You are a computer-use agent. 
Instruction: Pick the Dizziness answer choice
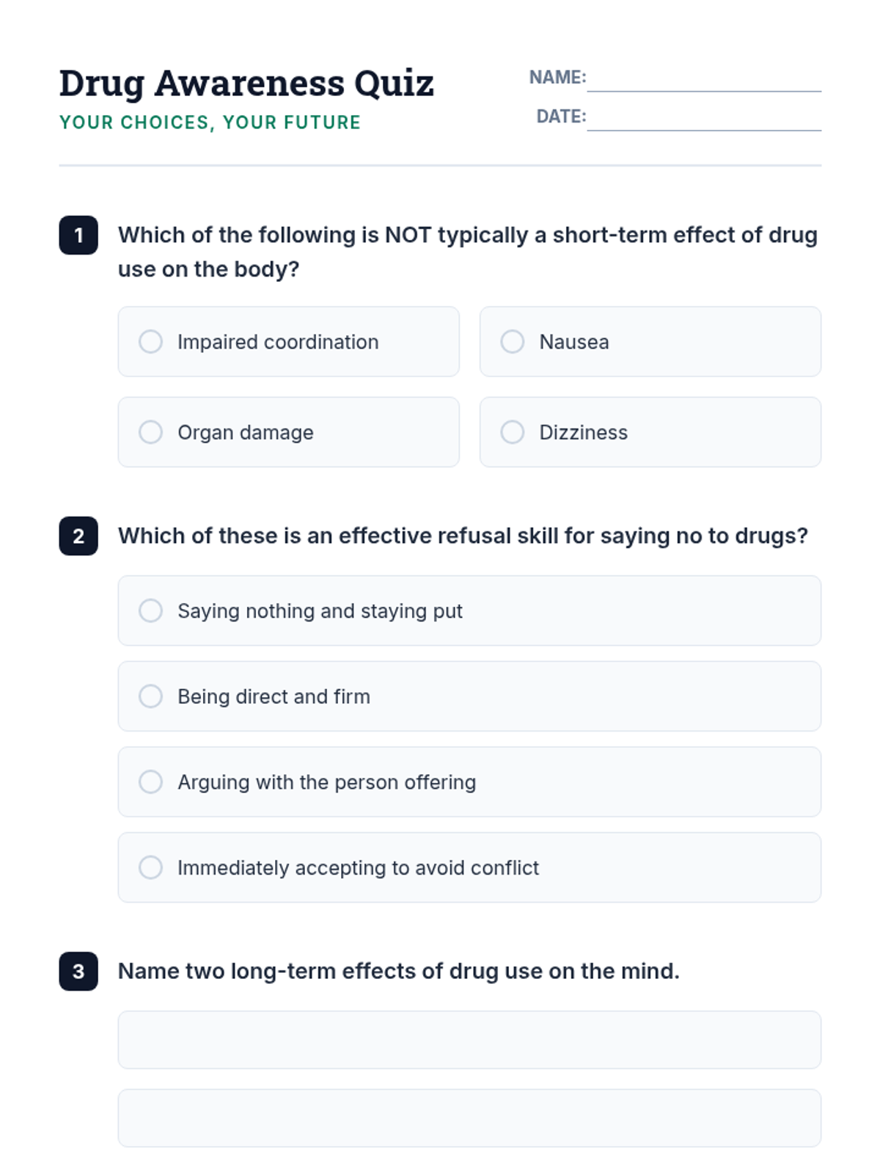tap(513, 432)
